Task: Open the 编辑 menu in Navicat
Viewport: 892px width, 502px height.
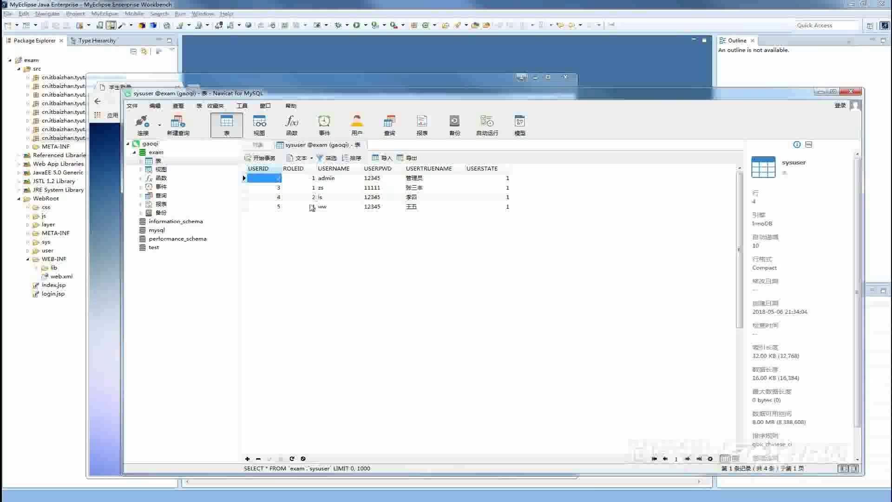Action: click(x=155, y=106)
